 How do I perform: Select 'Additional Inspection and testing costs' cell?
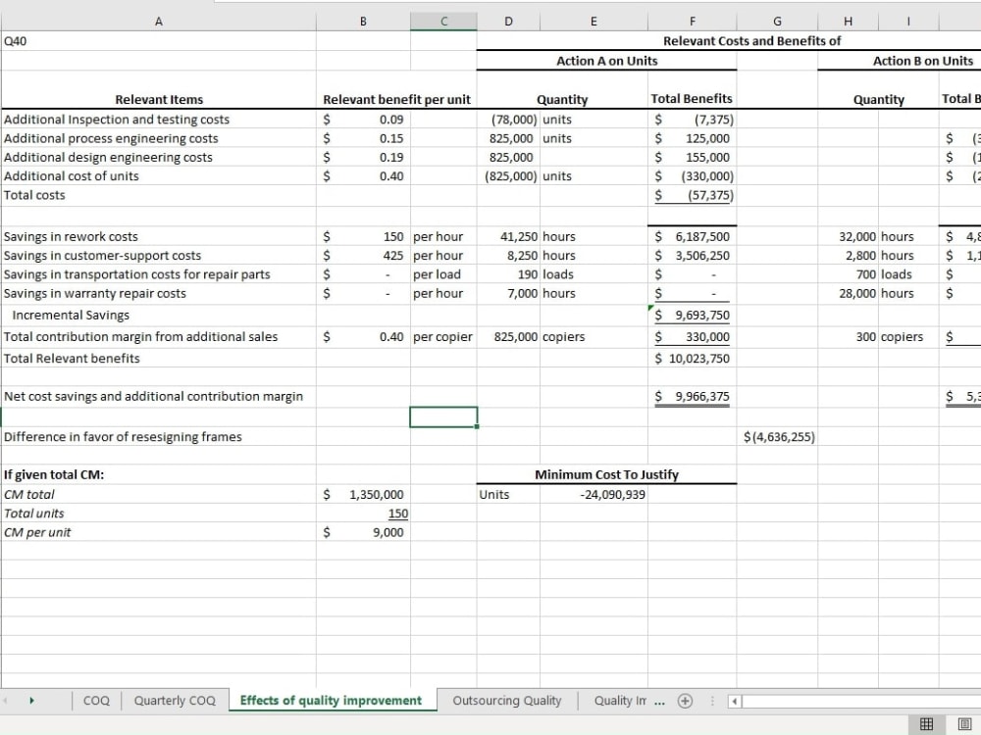click(x=159, y=120)
